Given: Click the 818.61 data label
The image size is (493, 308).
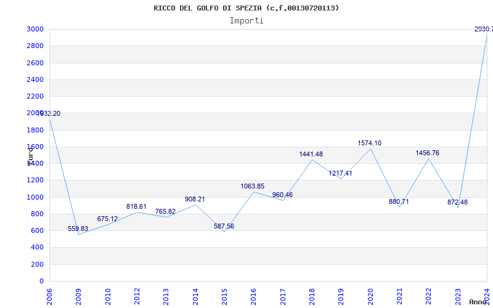Looking at the screenshot, I should pyautogui.click(x=136, y=206).
